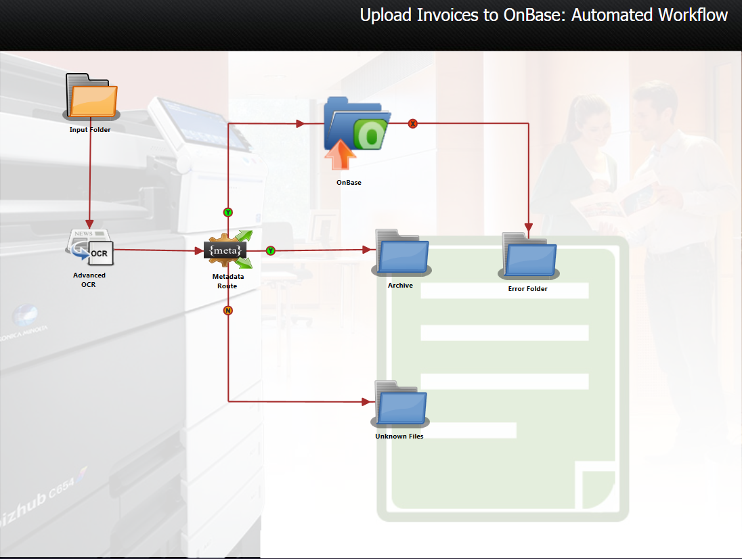The width and height of the screenshot is (742, 559).
Task: Click the "Unknown Files" label
Action: point(399,436)
